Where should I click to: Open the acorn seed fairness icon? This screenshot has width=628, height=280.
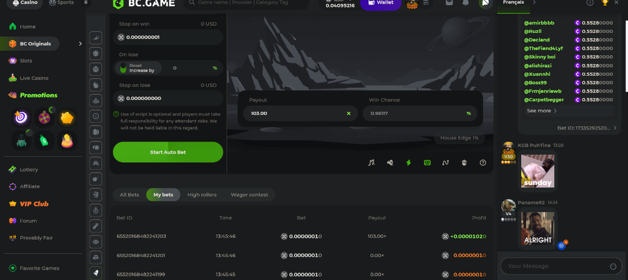[x=464, y=162]
